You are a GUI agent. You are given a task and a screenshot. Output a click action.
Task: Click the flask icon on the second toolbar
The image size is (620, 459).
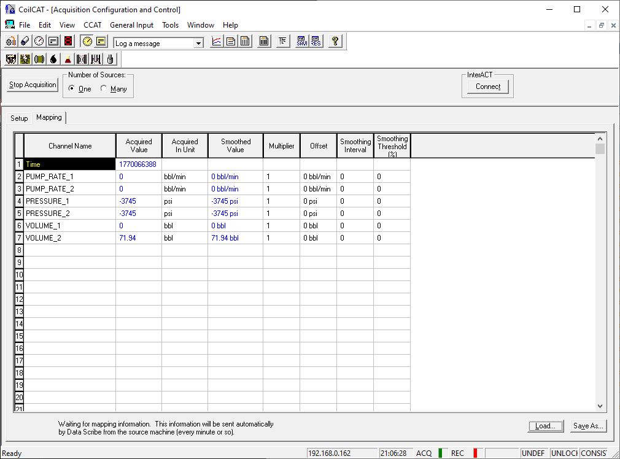(68, 59)
